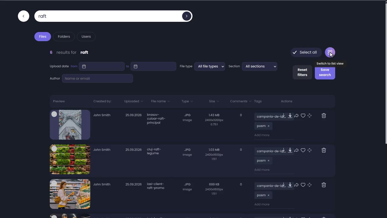The width and height of the screenshot is (387, 218).
Task: Select the brasov-culoar-raft-principal file checkbox
Action: pos(54,114)
